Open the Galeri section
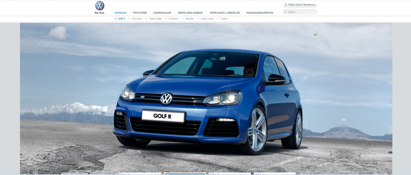This screenshot has height=175, width=411. click(x=224, y=19)
